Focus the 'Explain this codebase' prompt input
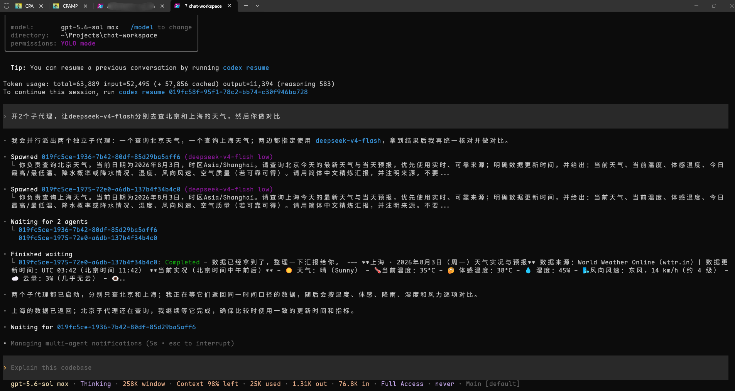The width and height of the screenshot is (735, 391). click(366, 367)
